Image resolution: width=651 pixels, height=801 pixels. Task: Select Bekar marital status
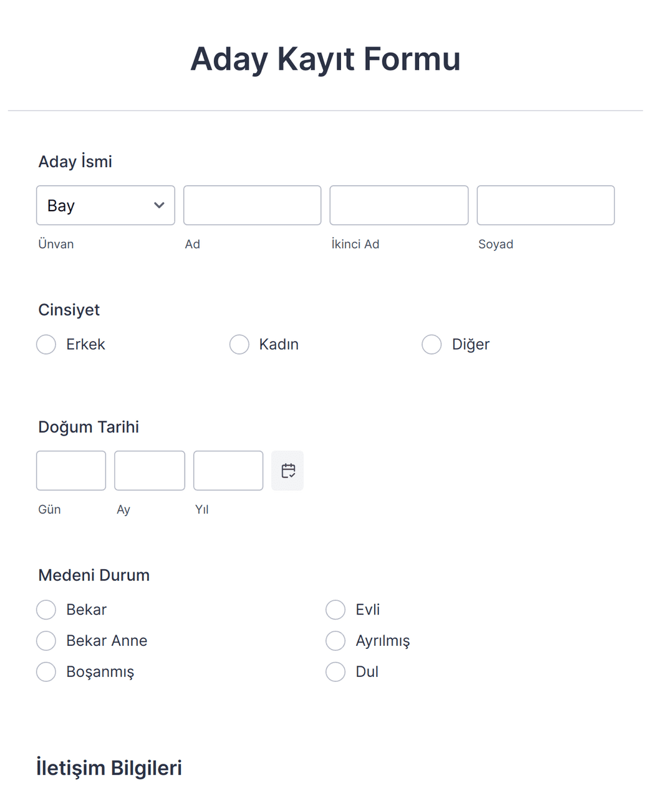pos(46,610)
